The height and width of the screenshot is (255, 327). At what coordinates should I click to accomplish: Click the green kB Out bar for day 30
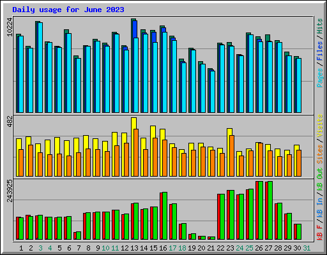coord(299,232)
